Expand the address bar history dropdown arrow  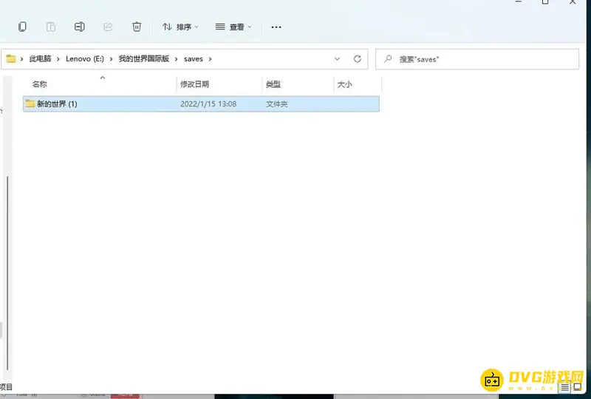pos(338,59)
